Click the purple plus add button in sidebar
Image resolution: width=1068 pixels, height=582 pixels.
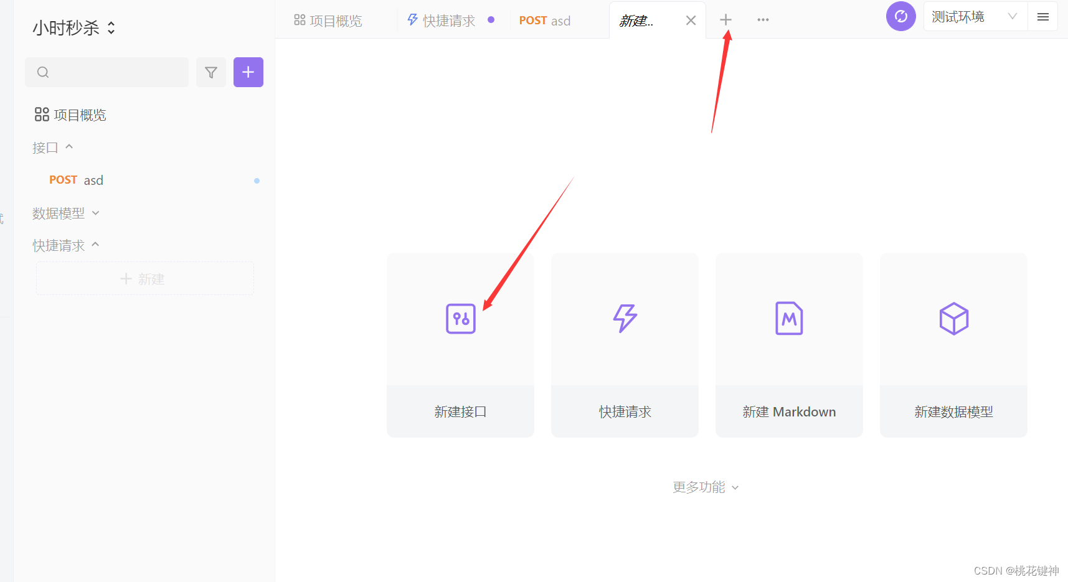point(248,72)
